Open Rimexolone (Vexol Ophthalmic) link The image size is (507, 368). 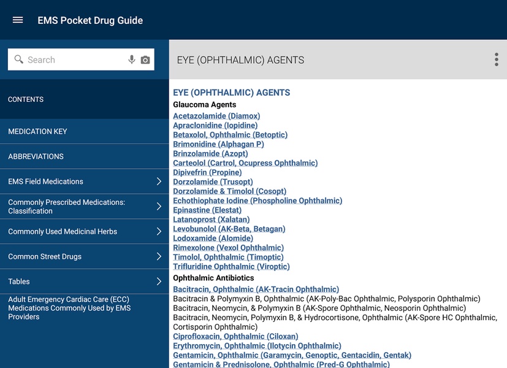[x=228, y=247]
